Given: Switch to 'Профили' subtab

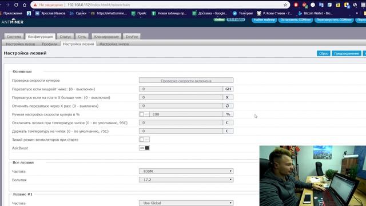Looking at the screenshot, I should point(50,44).
